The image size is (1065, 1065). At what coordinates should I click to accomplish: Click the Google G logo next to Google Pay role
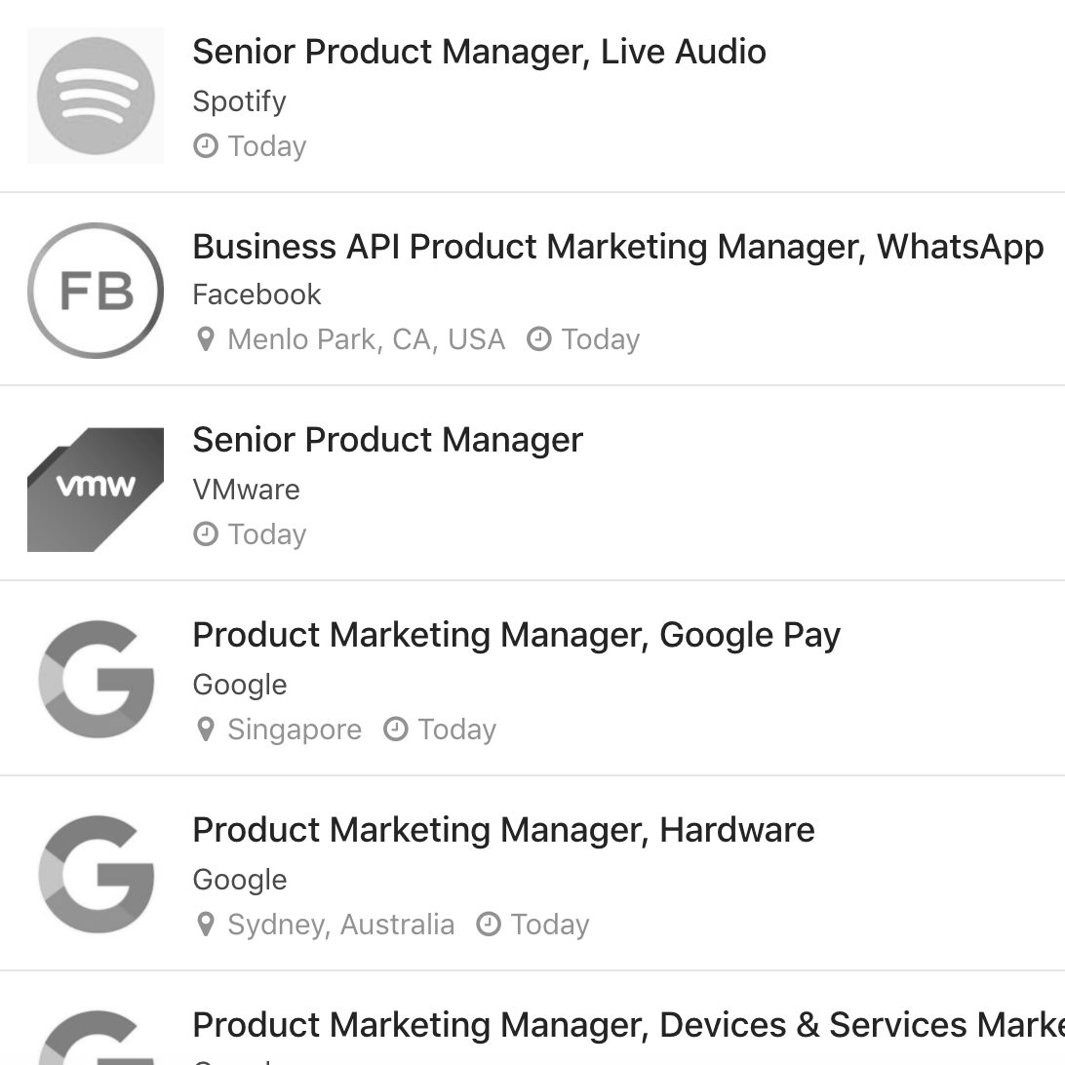(x=95, y=680)
